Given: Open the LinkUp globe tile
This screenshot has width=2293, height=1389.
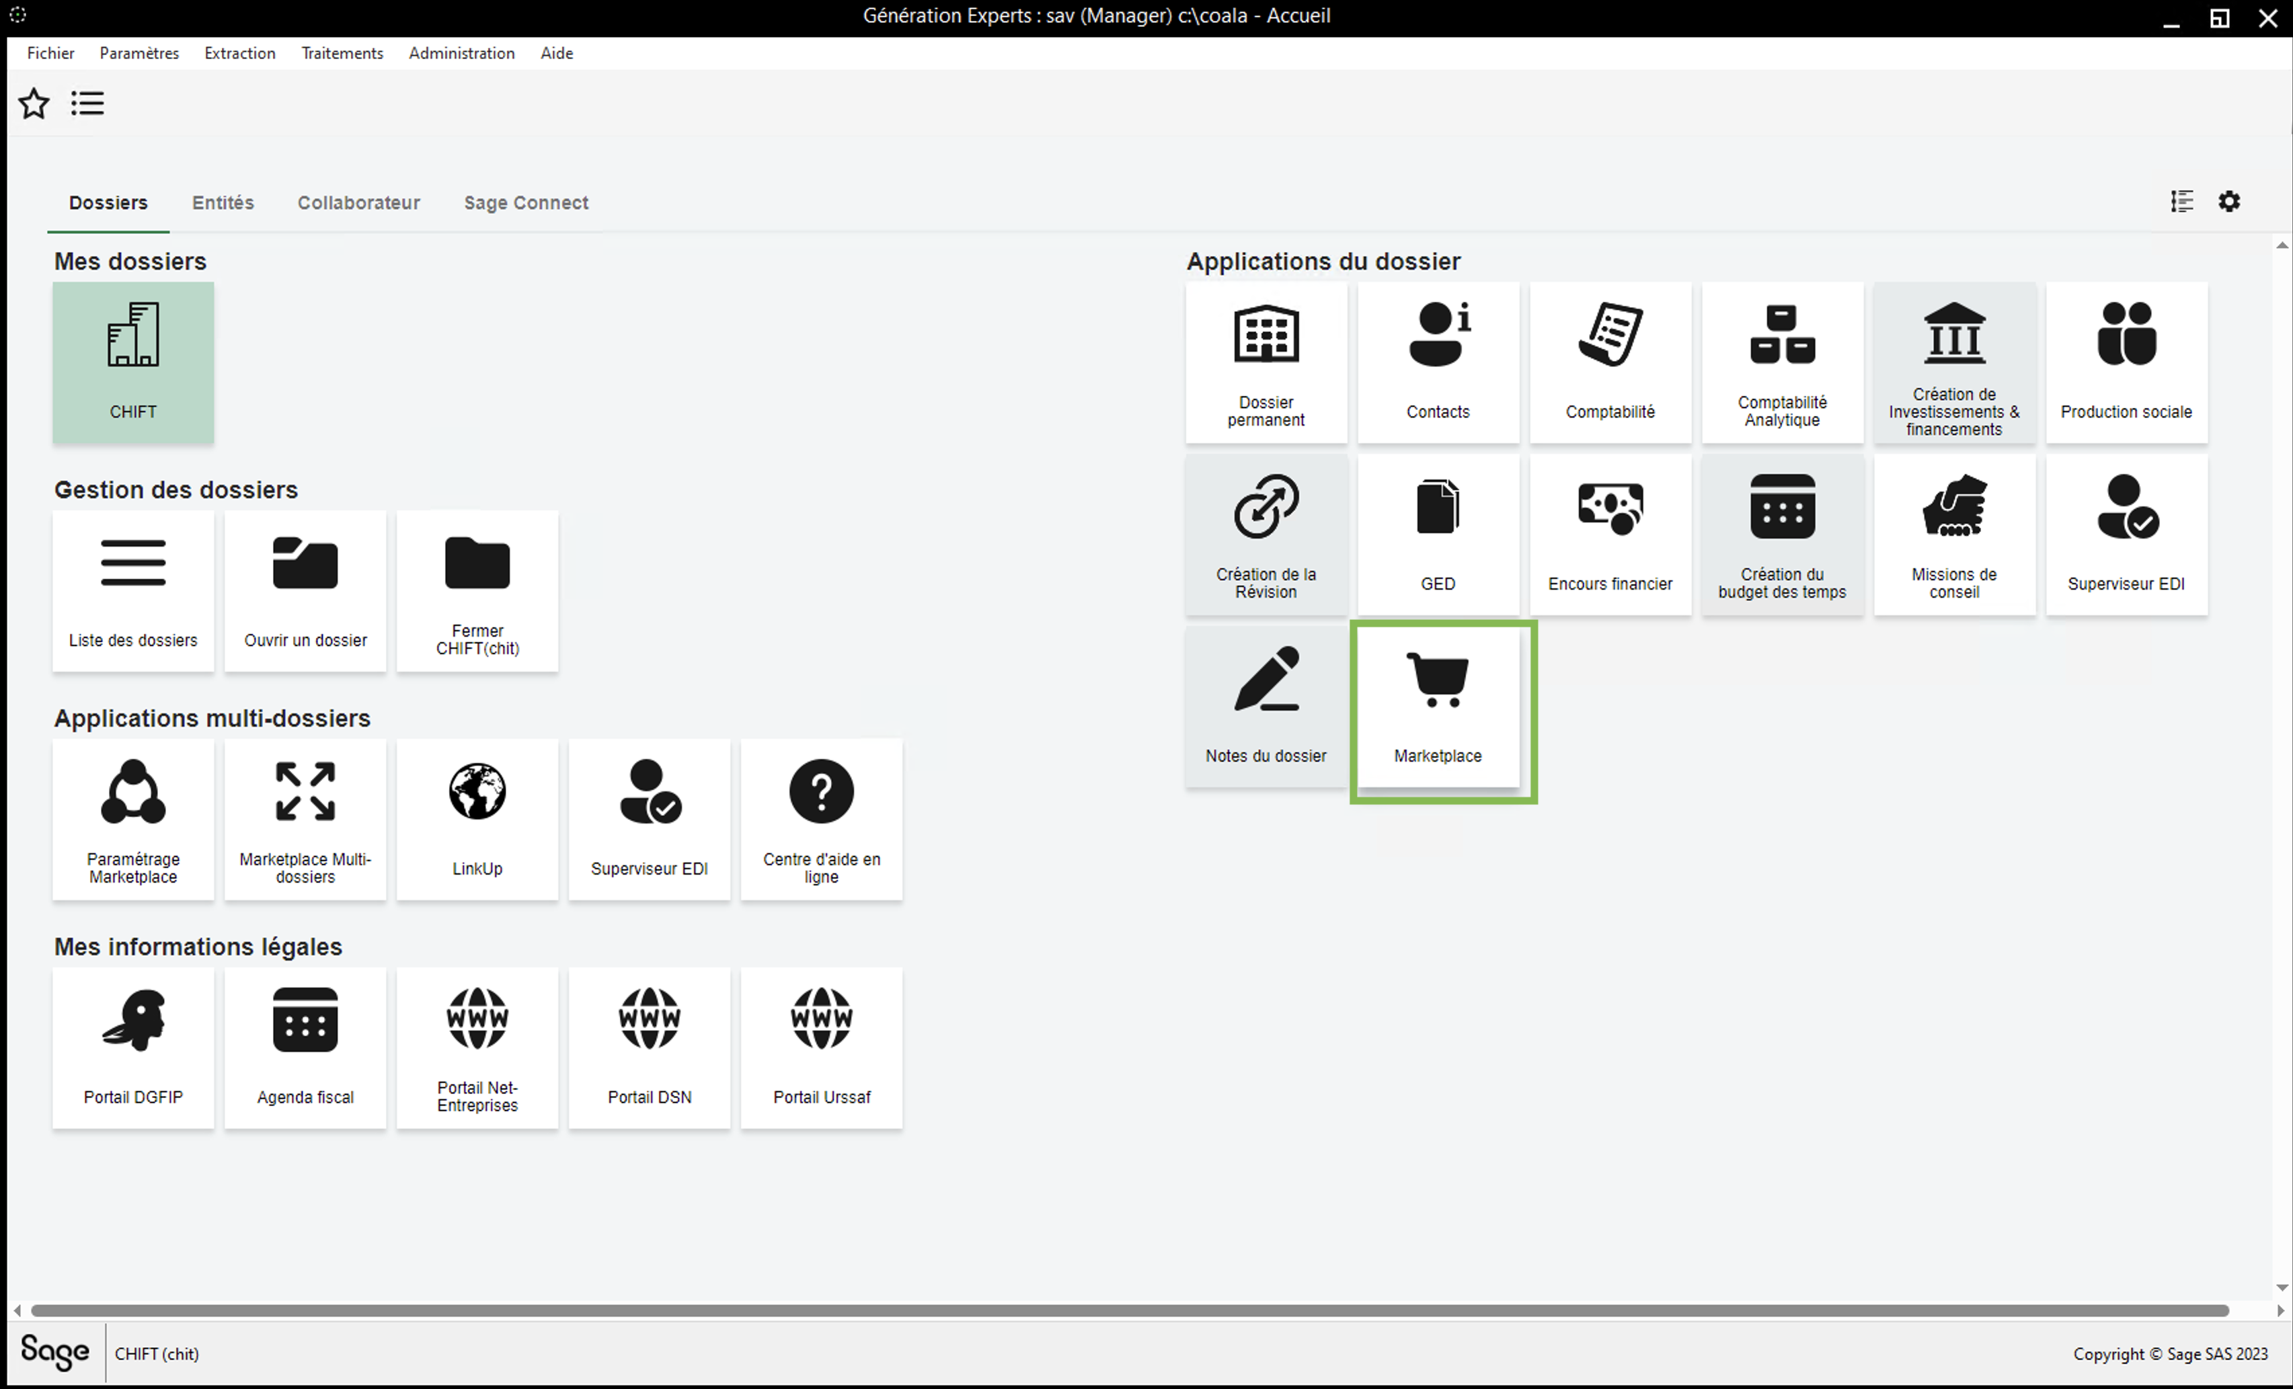Looking at the screenshot, I should point(477,820).
